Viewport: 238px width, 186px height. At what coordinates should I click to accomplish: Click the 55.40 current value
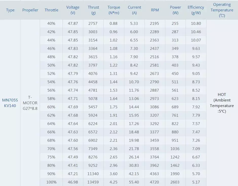[x=134, y=182]
